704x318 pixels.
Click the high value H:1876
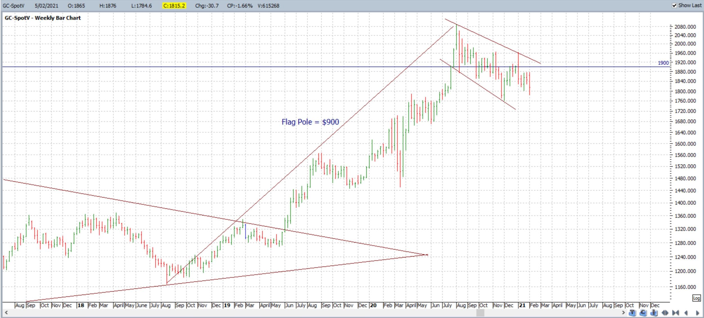click(x=108, y=6)
